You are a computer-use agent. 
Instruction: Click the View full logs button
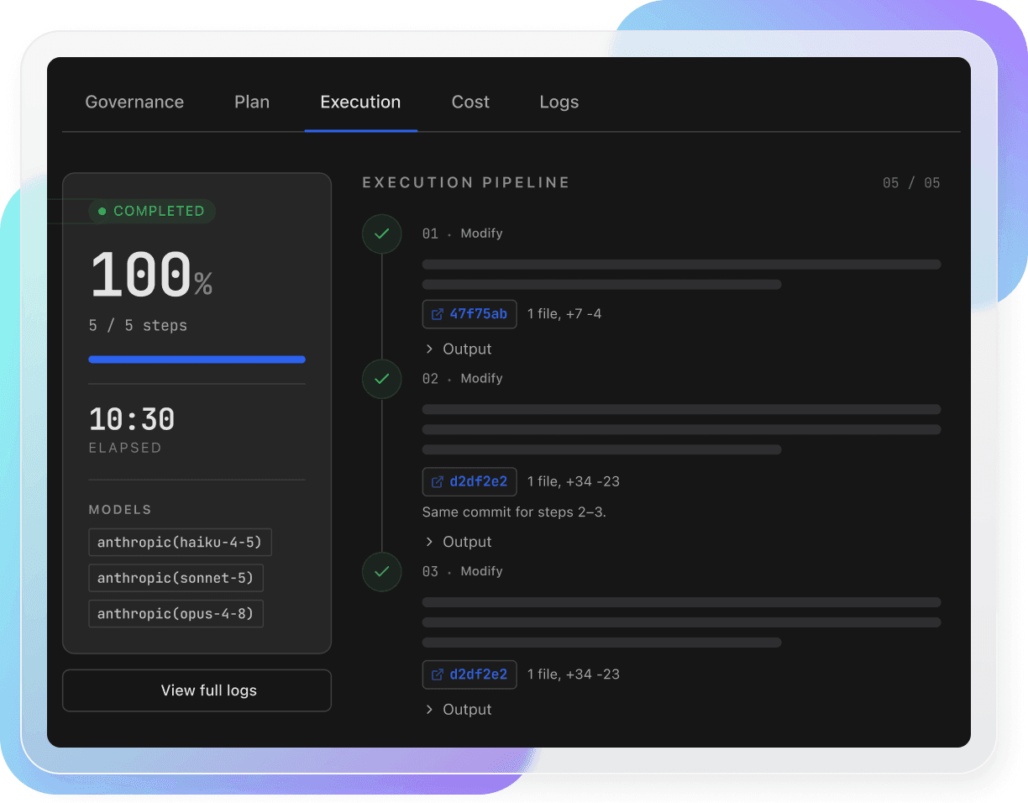pos(197,690)
